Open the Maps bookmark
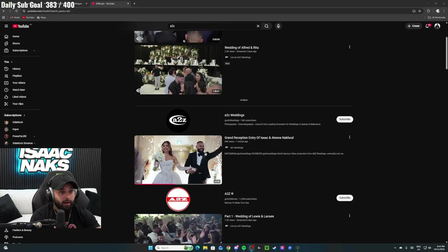Image resolution: width=448 pixels, height=252 pixels. [41, 17]
